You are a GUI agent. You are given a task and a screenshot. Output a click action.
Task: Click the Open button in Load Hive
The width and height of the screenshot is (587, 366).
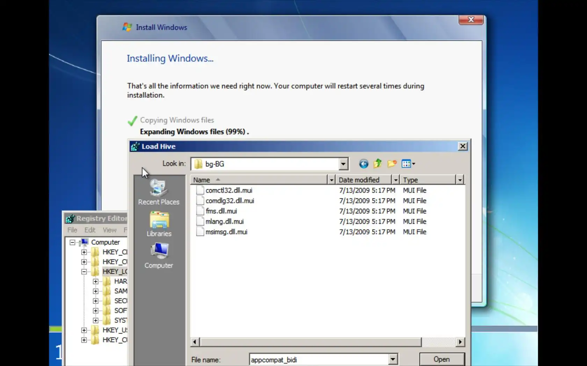[442, 359]
